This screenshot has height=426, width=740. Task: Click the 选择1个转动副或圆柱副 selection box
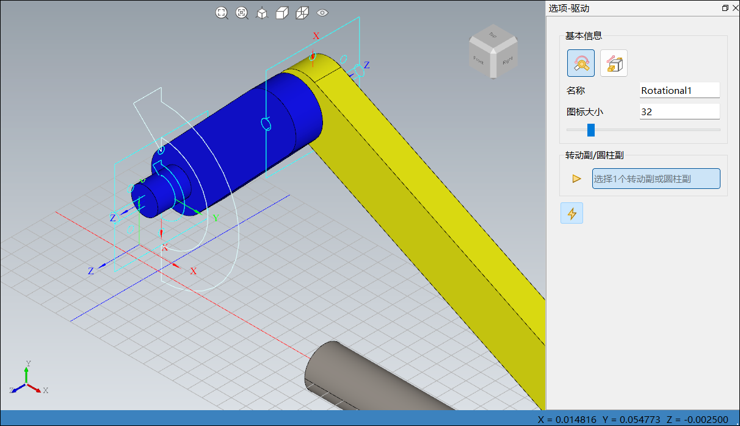tap(656, 179)
